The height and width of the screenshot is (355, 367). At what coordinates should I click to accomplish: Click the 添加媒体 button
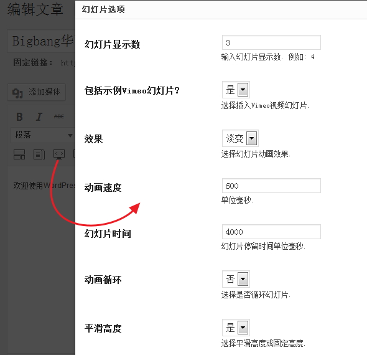coord(37,92)
